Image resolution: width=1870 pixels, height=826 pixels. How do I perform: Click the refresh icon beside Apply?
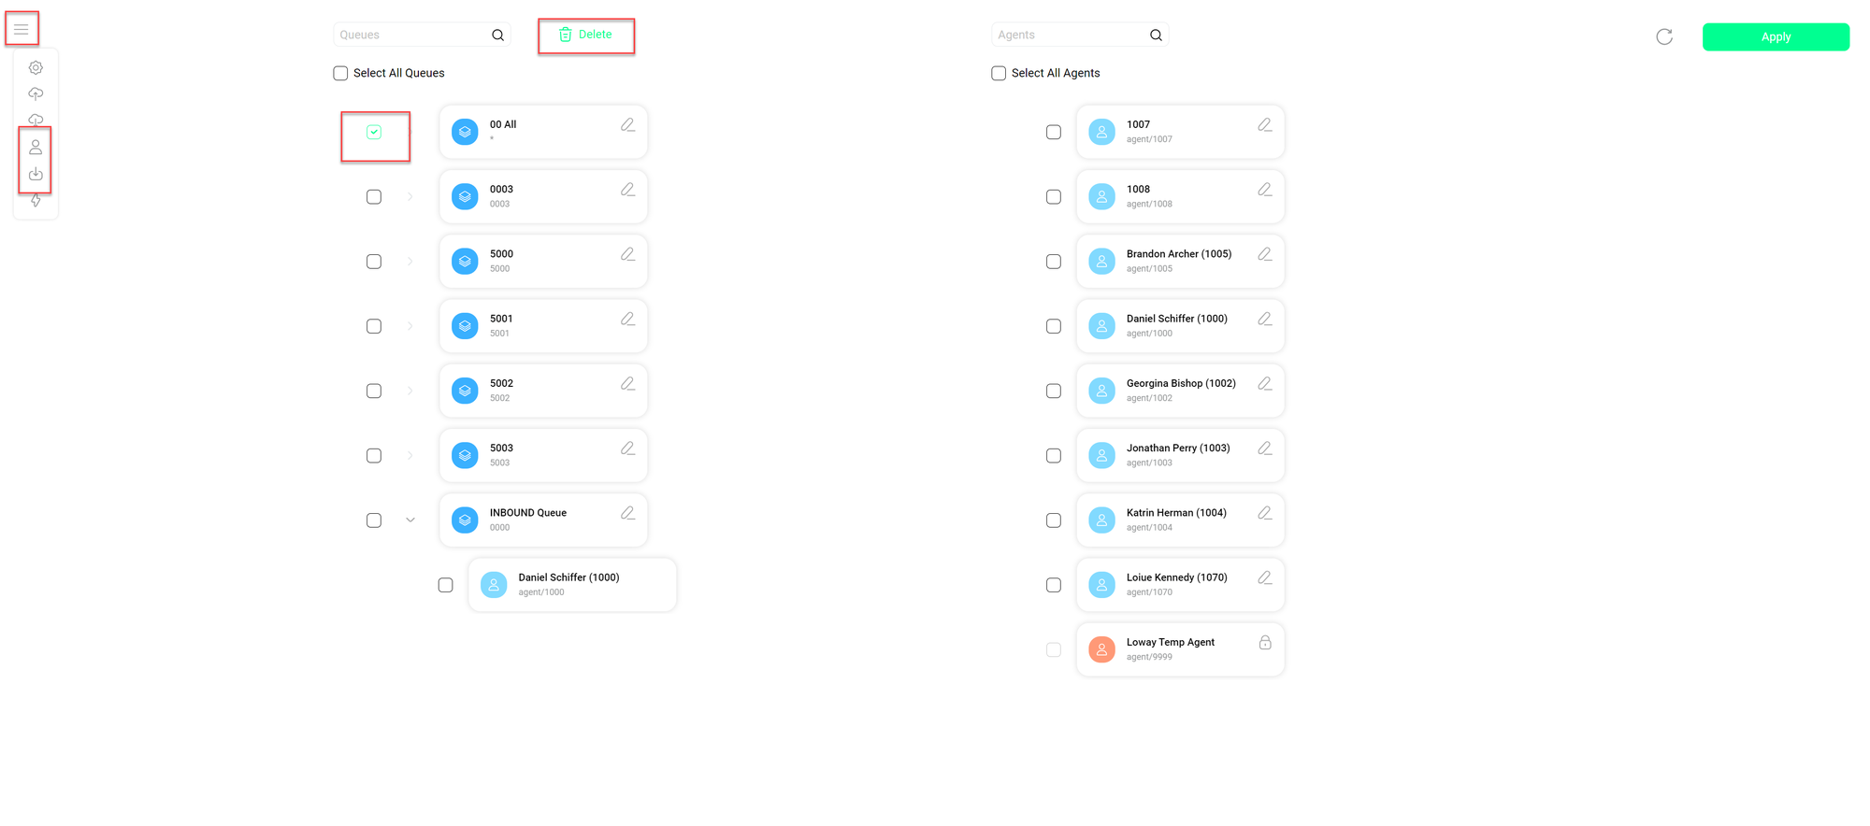pyautogui.click(x=1663, y=36)
